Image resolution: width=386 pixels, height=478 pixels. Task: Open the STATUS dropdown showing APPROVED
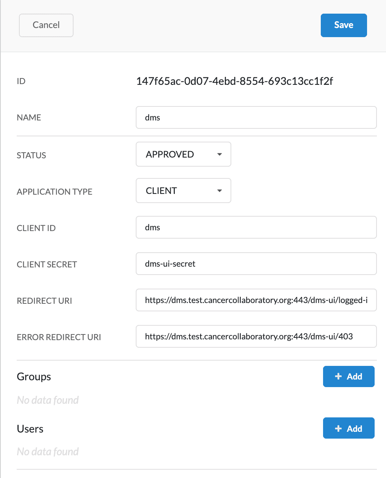click(184, 154)
